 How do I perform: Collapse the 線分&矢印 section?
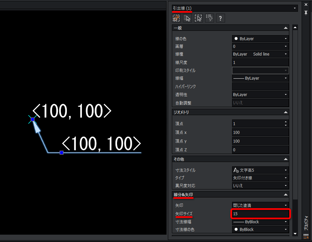pos(286,194)
